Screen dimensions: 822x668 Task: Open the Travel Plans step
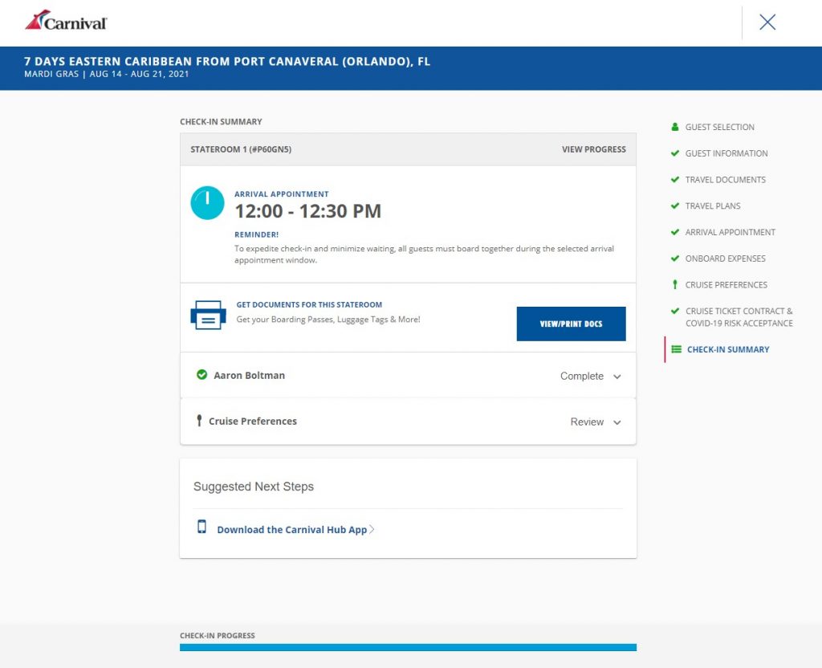coord(712,206)
